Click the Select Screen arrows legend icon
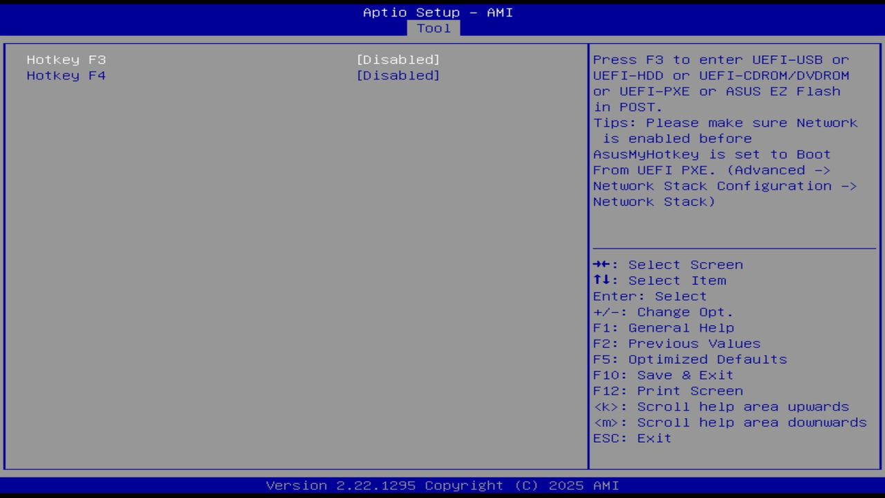885x498 pixels. 603,264
